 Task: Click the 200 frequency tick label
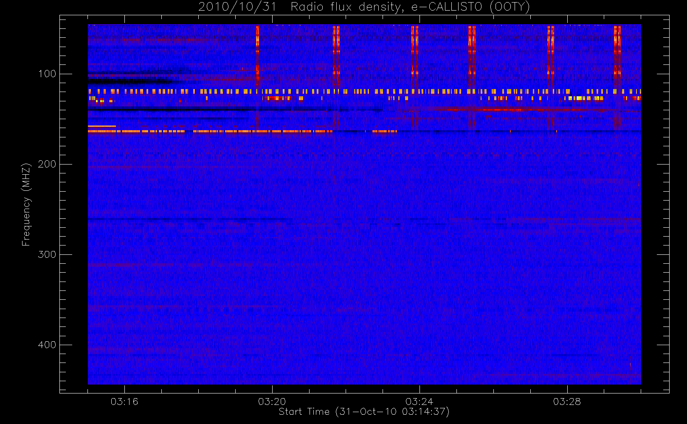pyautogui.click(x=47, y=164)
